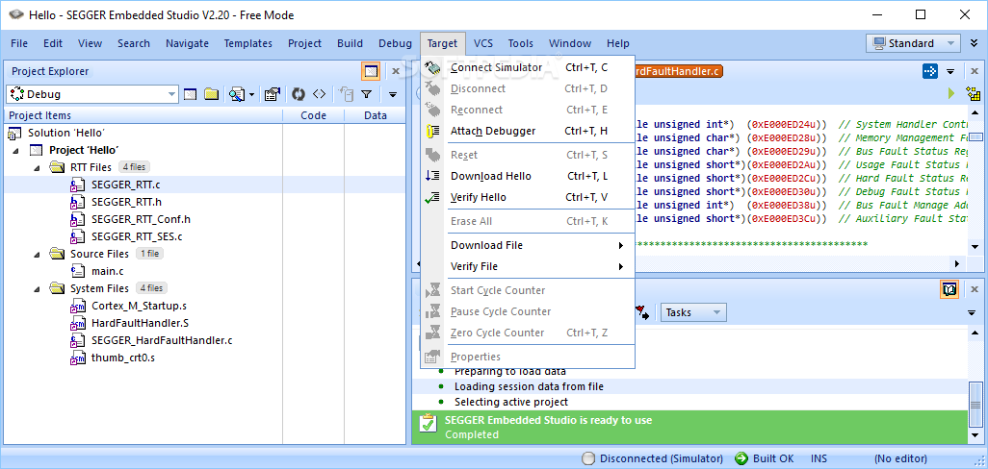Select main.c in the project tree
This screenshot has height=469, width=988.
(x=107, y=272)
